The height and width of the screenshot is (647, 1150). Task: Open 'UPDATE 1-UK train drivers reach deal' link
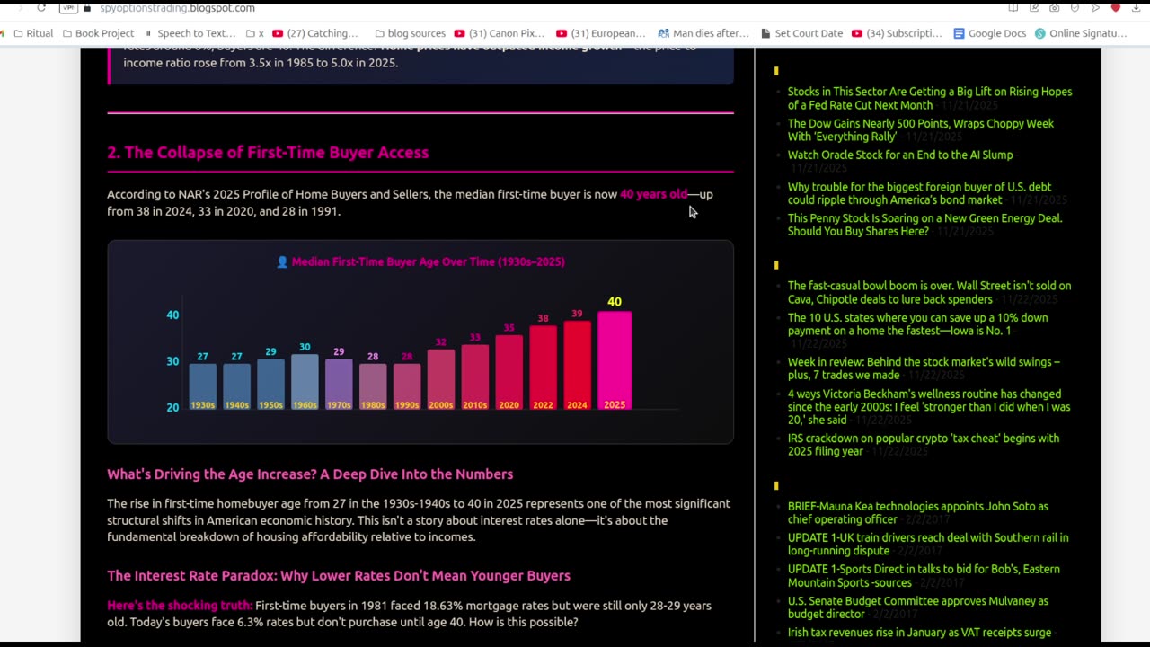point(928,544)
